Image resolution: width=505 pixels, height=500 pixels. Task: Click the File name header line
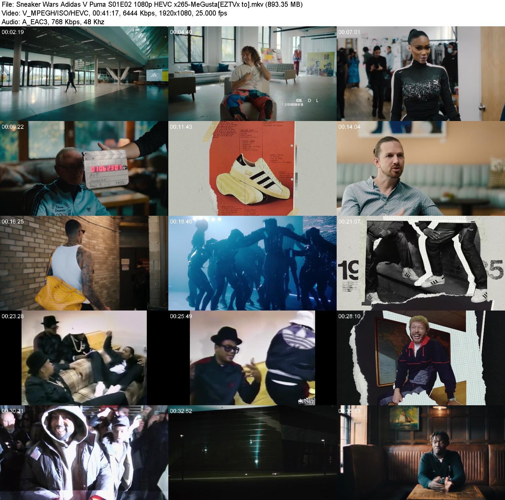[x=152, y=4]
